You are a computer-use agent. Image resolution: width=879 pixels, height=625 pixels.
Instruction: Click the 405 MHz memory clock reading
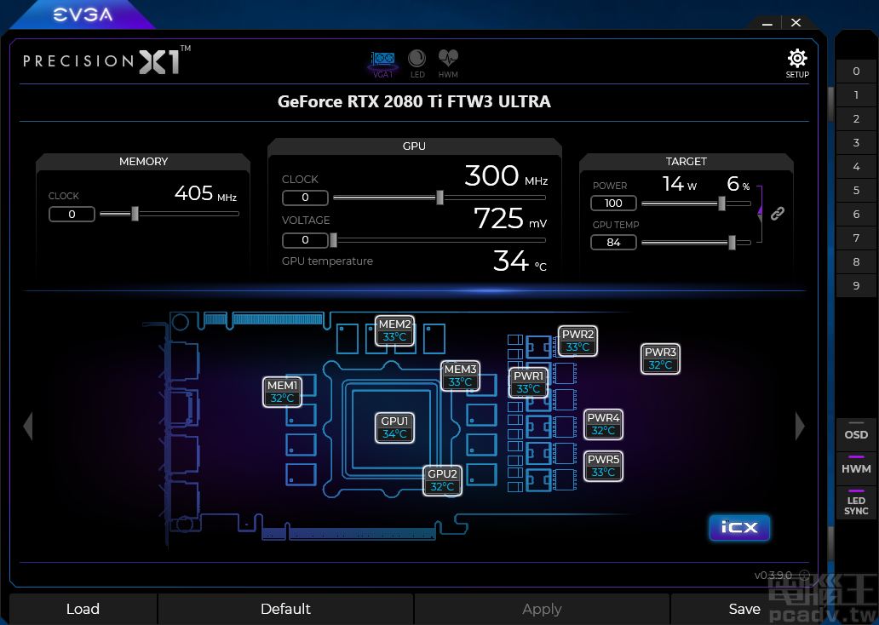206,193
